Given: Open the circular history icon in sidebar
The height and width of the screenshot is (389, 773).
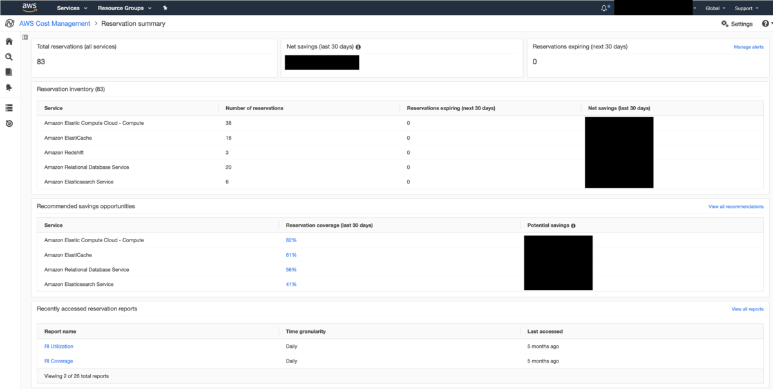Looking at the screenshot, I should [x=9, y=123].
